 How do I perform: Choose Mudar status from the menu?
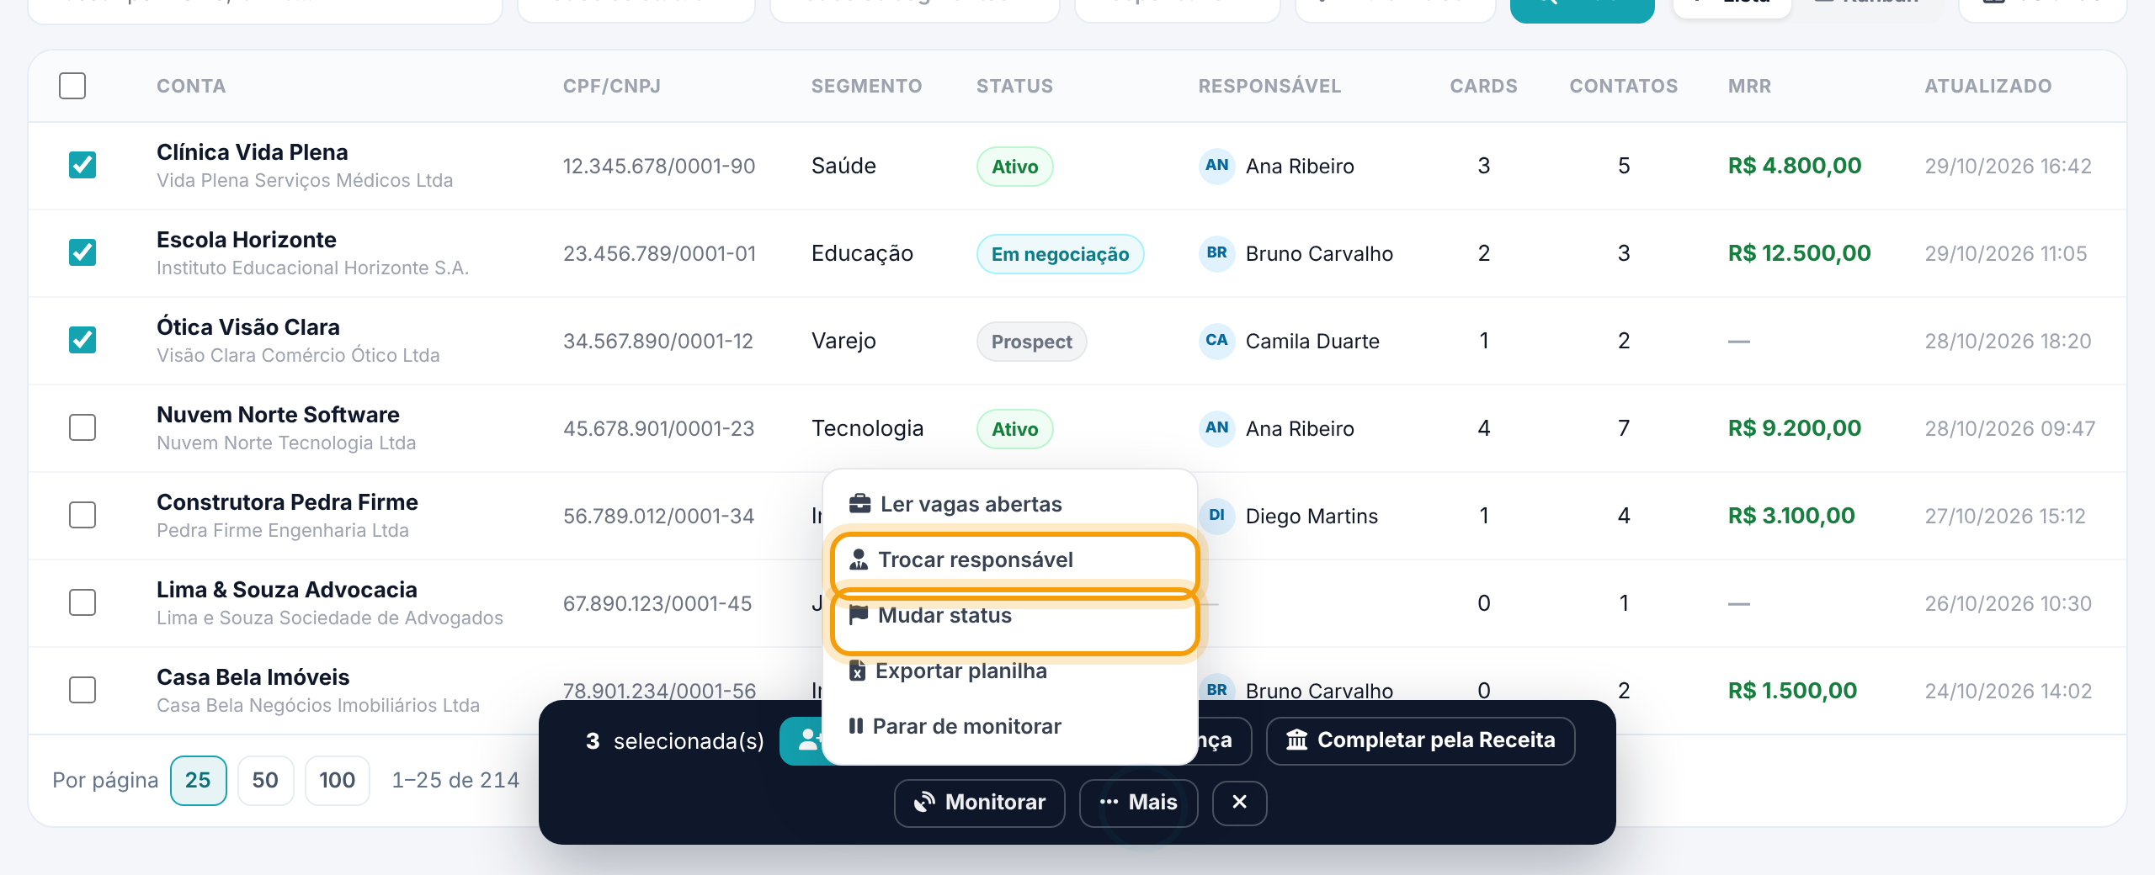[x=1014, y=621]
